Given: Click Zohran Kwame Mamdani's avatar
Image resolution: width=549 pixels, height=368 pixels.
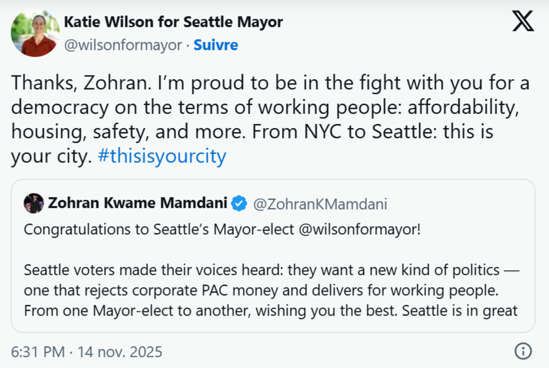Looking at the screenshot, I should 34,204.
